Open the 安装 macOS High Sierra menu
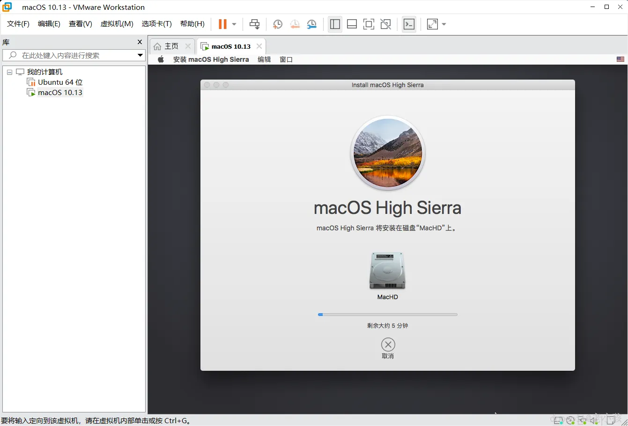The width and height of the screenshot is (628, 426). point(211,59)
